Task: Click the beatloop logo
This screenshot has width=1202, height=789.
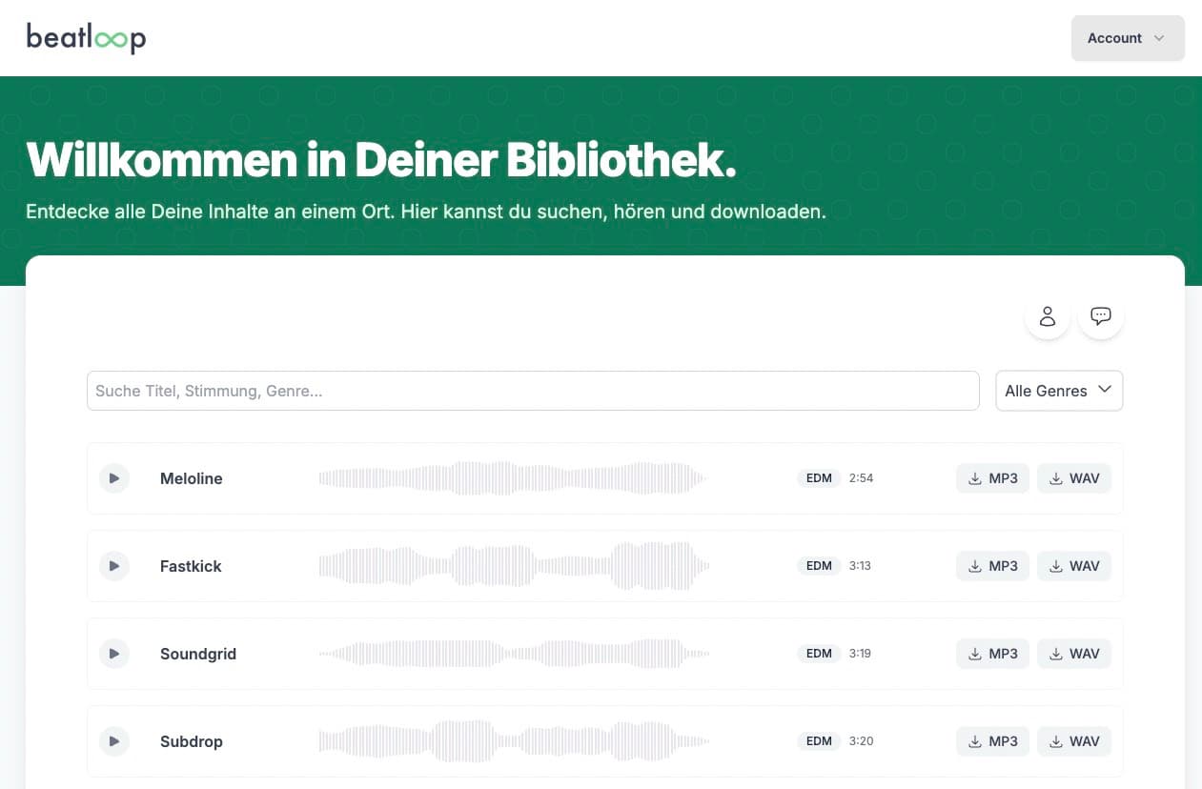Action: (86, 37)
